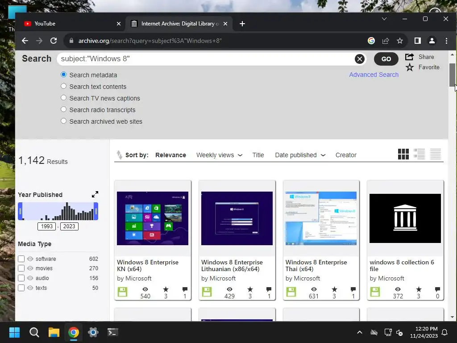Clear the search query with X icon
This screenshot has height=343, width=457.
[360, 59]
